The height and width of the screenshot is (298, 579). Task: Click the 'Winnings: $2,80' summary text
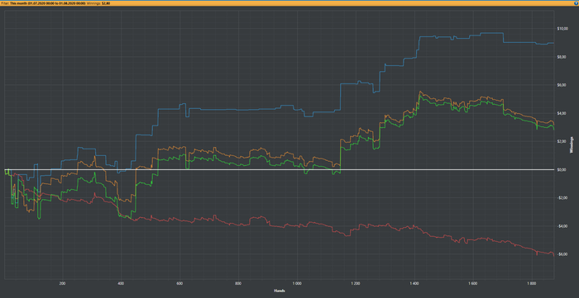click(98, 2)
